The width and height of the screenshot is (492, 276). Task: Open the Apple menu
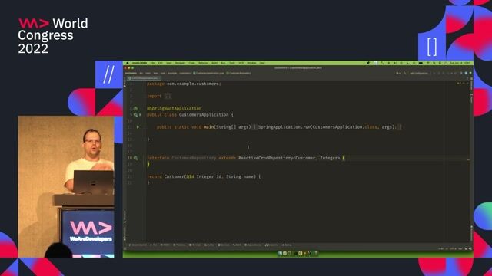[128, 63]
